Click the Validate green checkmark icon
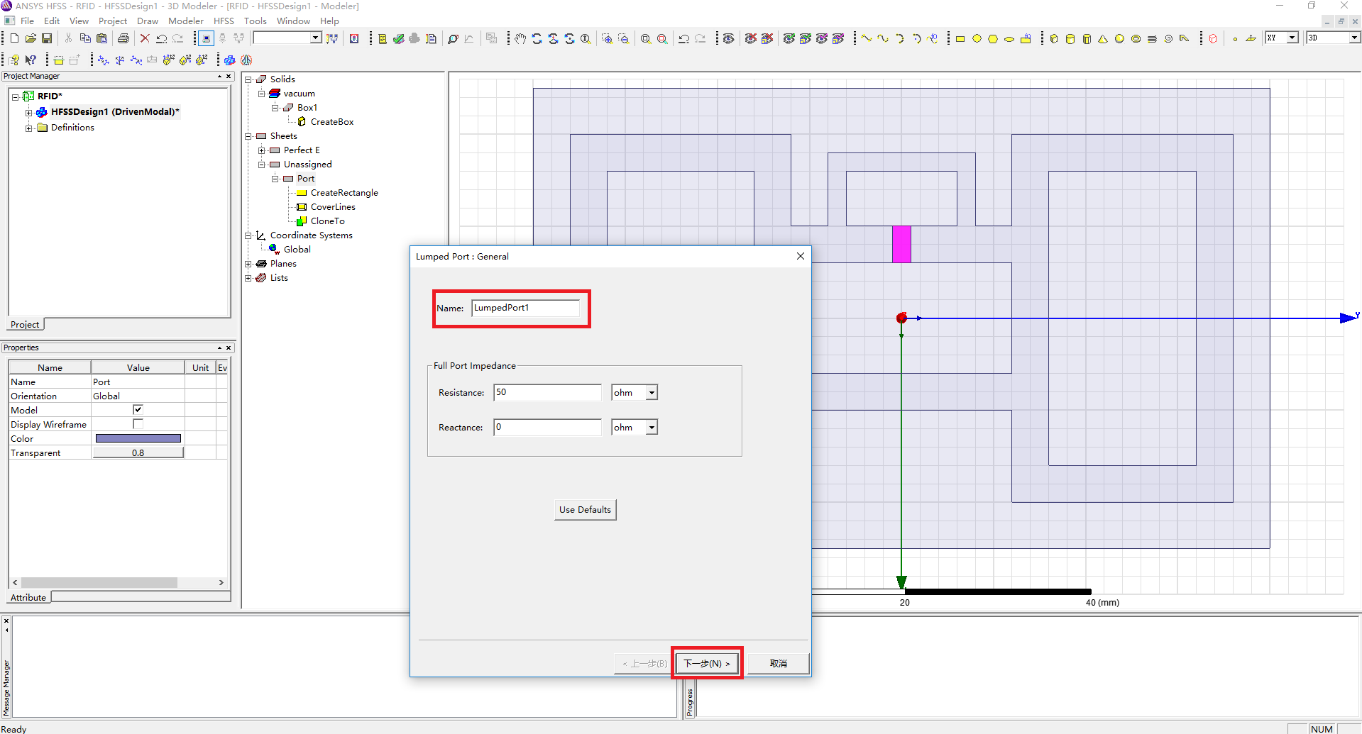This screenshot has width=1362, height=734. [399, 38]
